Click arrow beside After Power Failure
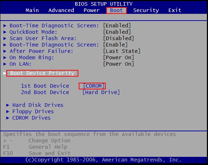The width and height of the screenshot is (208, 165). (5, 51)
